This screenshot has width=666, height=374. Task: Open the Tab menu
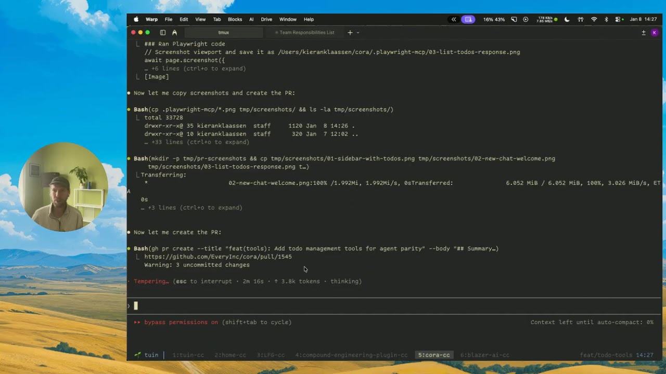click(x=217, y=19)
